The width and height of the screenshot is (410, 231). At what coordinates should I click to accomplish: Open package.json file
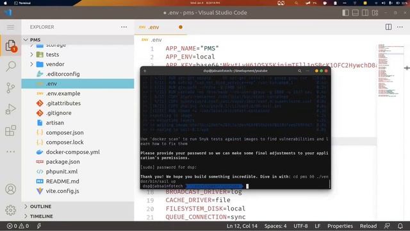click(x=63, y=162)
